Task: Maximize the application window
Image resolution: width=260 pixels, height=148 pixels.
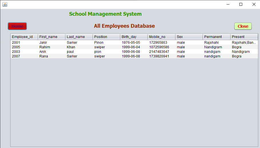Action: (241, 4)
